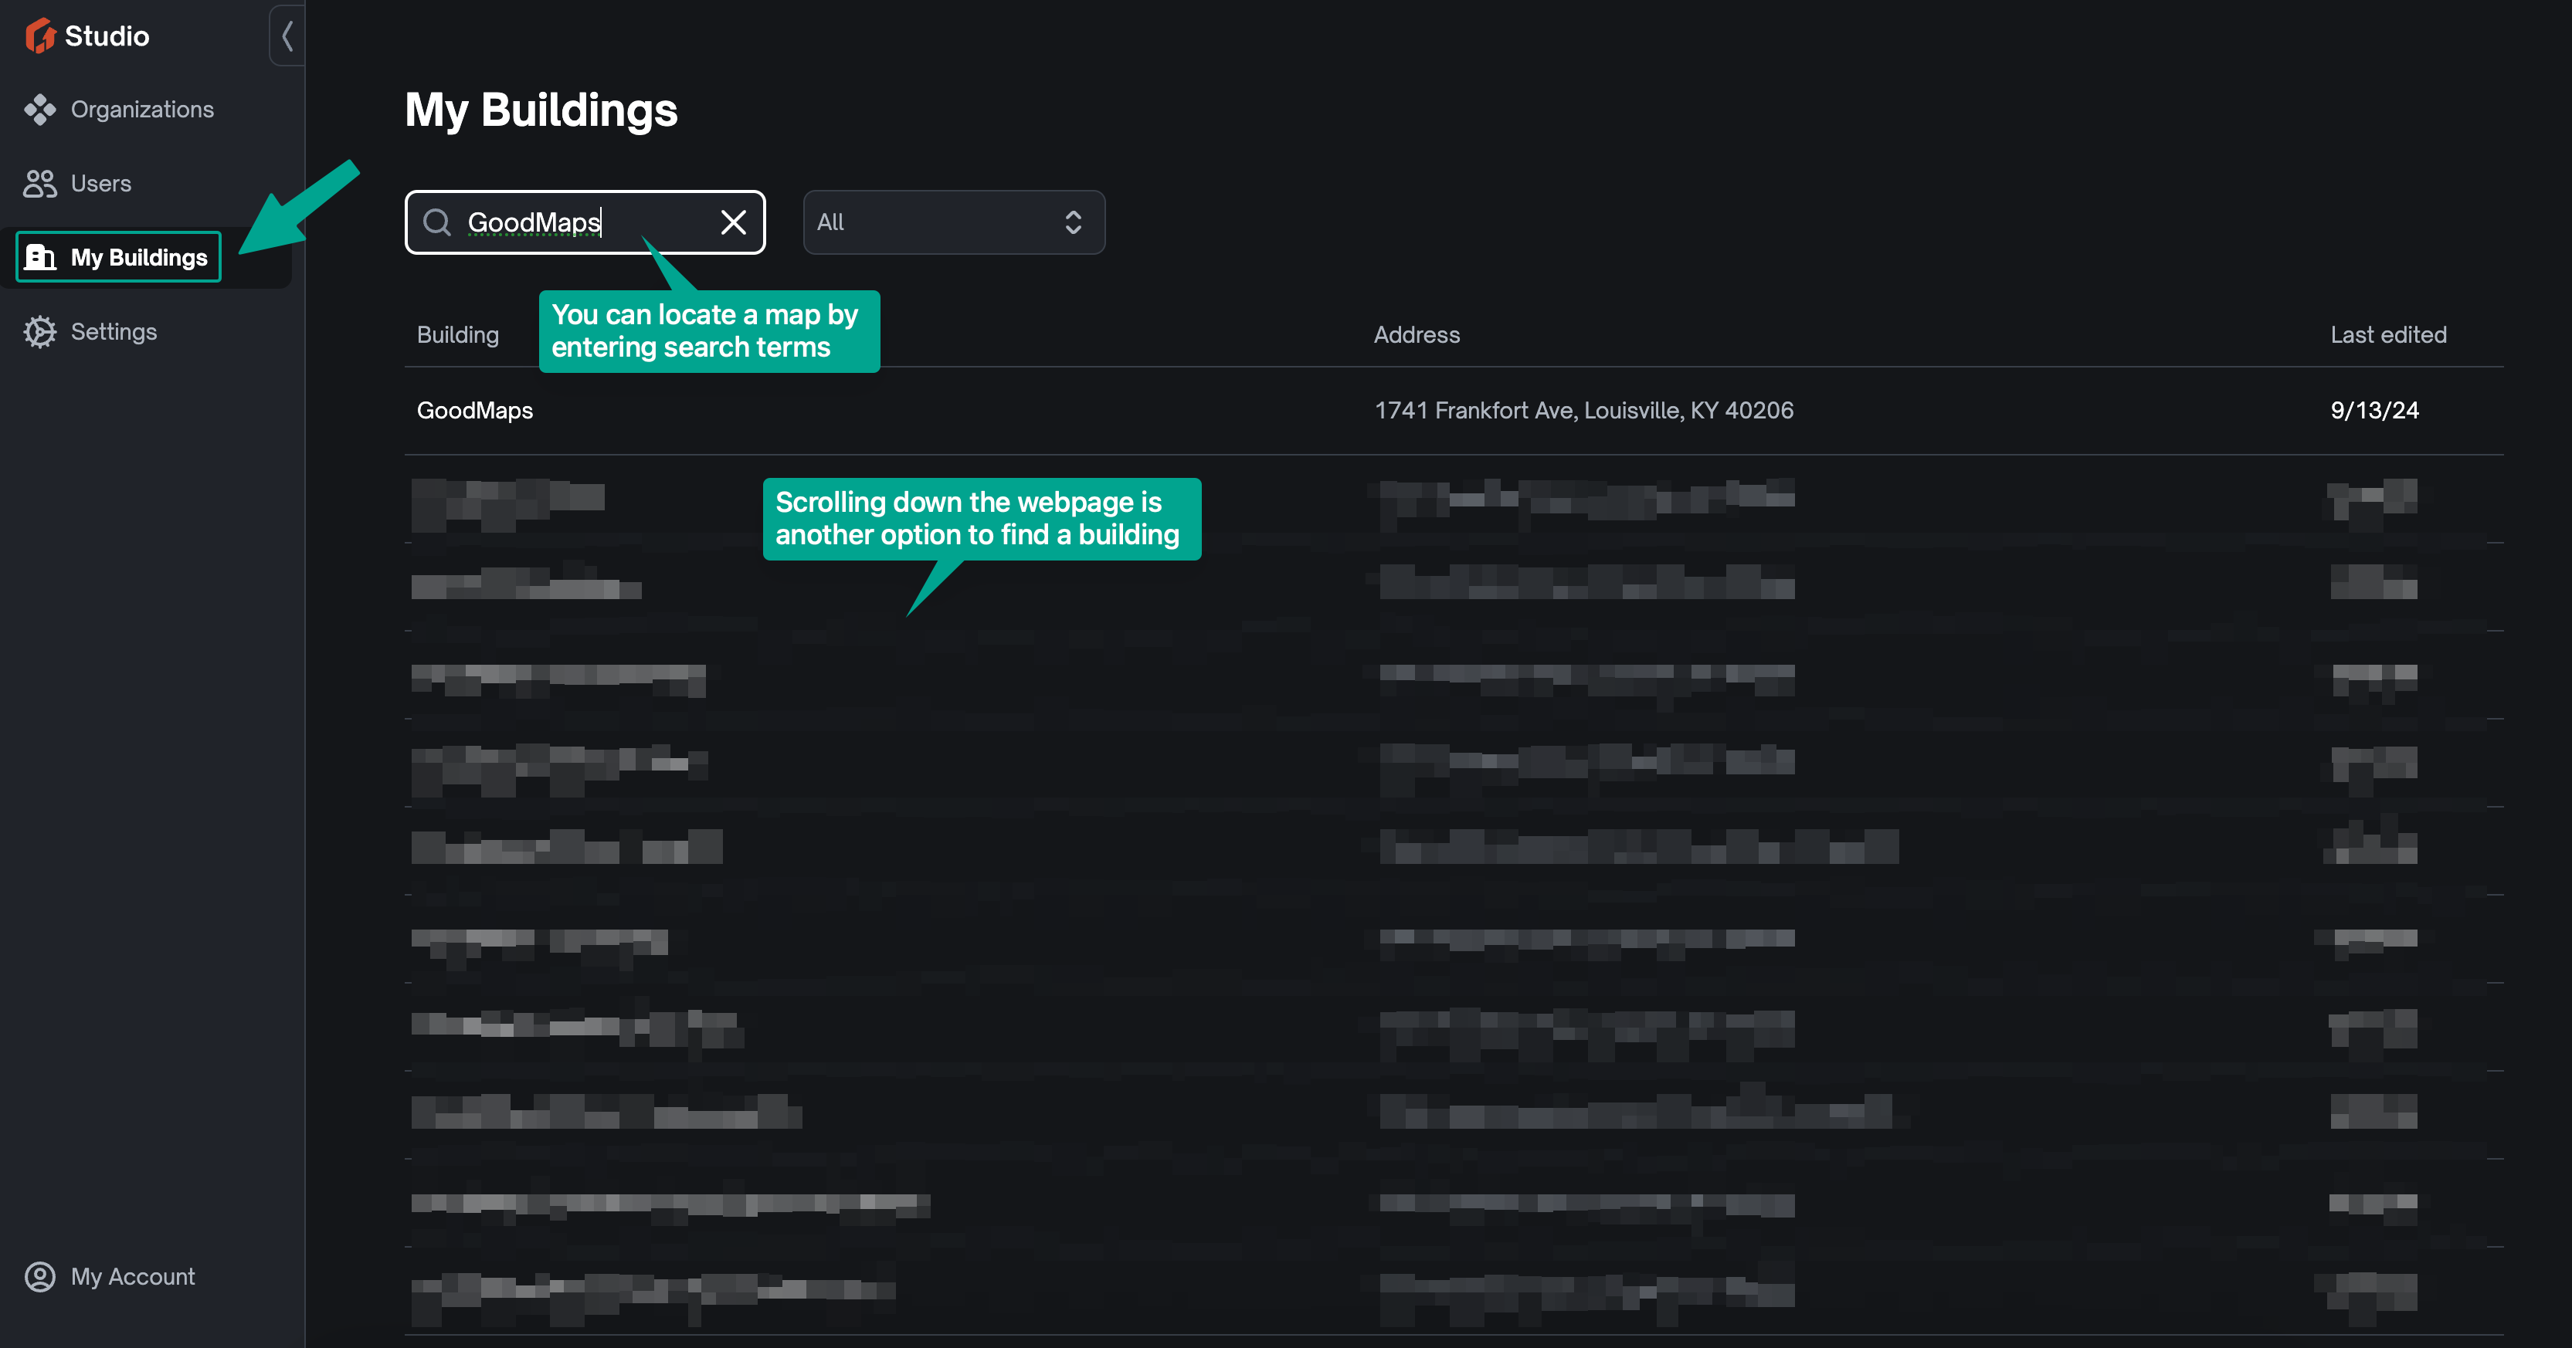Focus the building search field
The image size is (2572, 1348).
click(x=585, y=222)
